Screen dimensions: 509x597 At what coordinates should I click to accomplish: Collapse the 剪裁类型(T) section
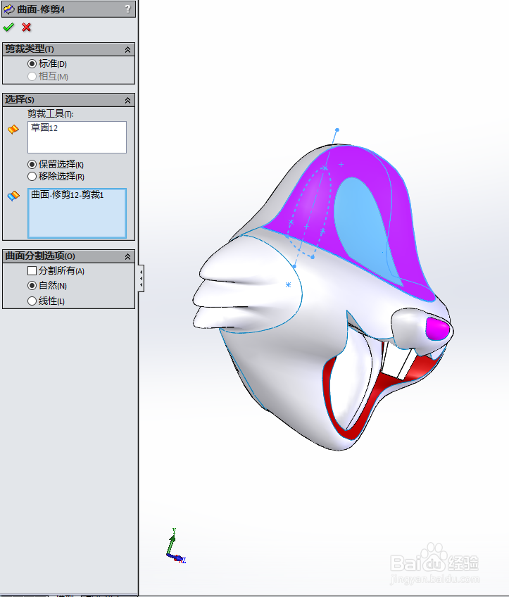(x=127, y=49)
